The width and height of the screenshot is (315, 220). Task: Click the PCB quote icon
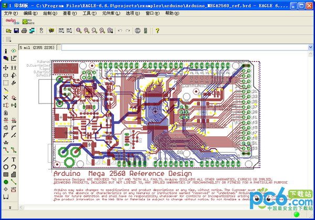click(28, 22)
